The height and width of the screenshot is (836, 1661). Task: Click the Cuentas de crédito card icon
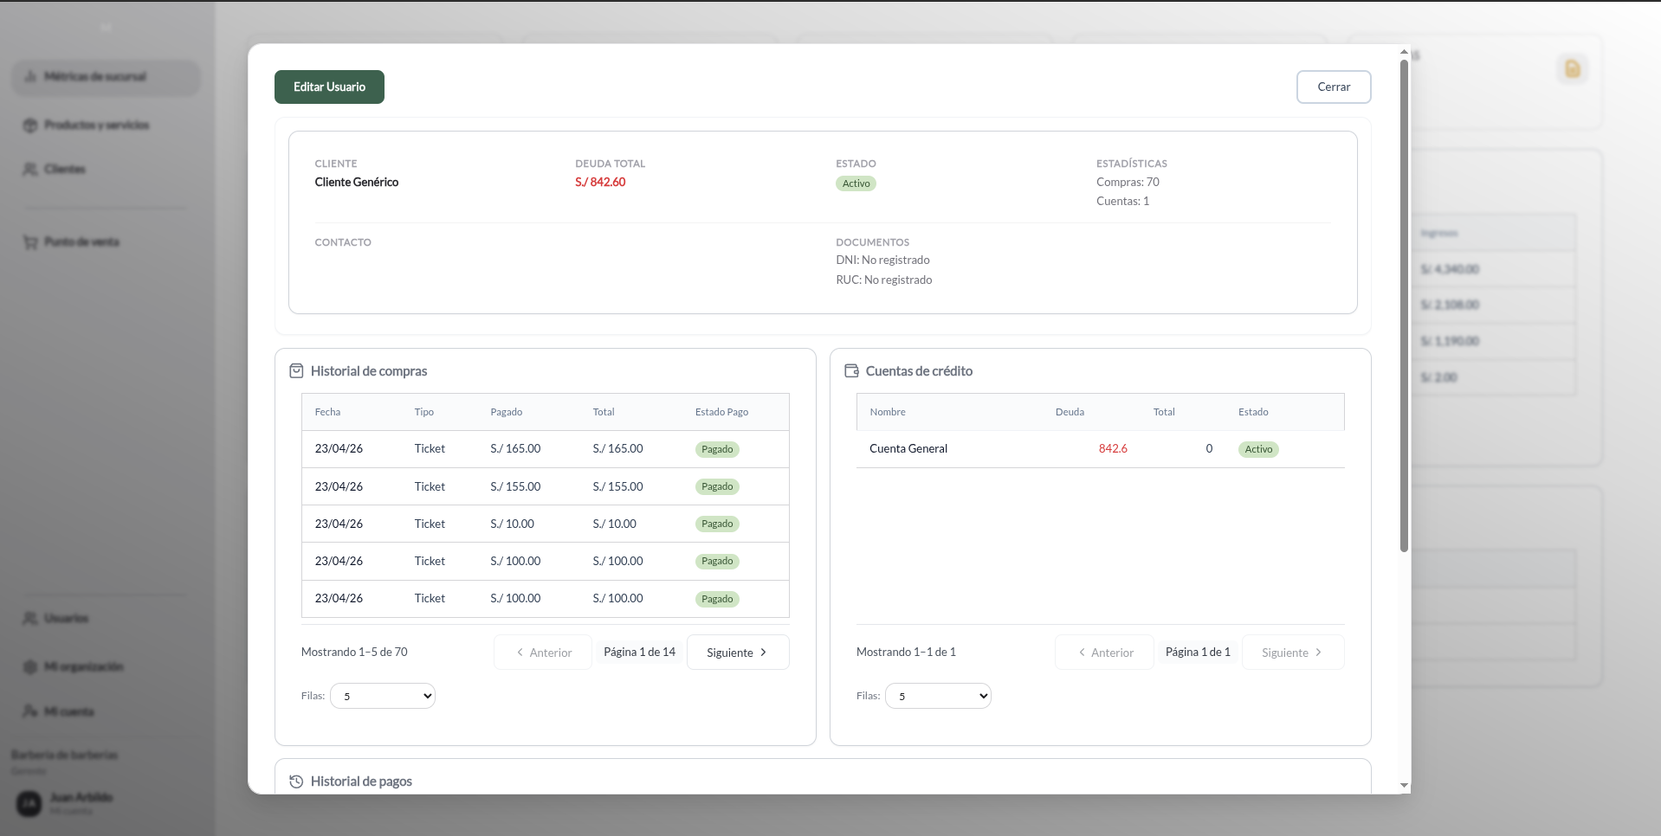click(x=851, y=370)
